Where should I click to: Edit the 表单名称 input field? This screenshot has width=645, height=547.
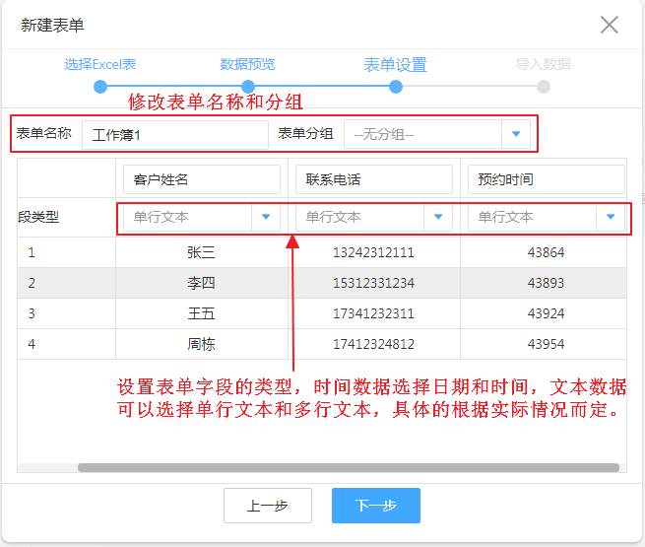click(x=174, y=135)
